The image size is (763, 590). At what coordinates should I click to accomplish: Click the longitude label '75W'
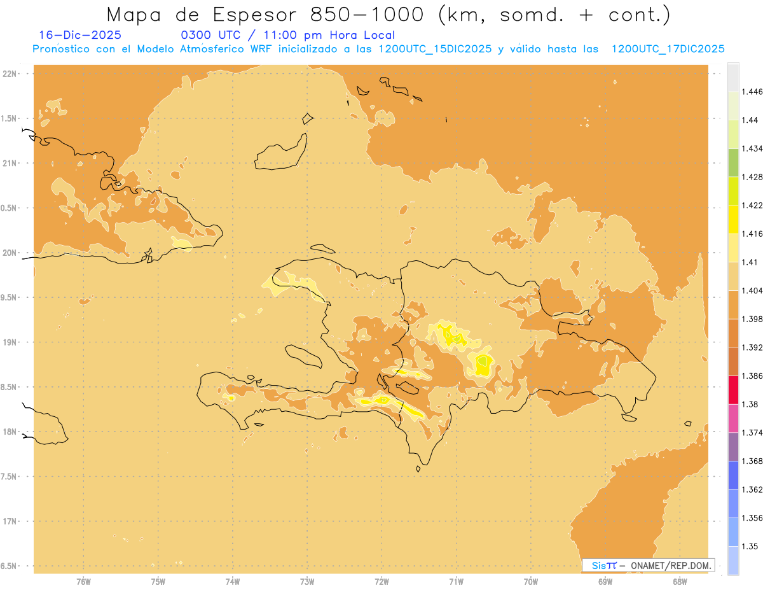(x=158, y=581)
